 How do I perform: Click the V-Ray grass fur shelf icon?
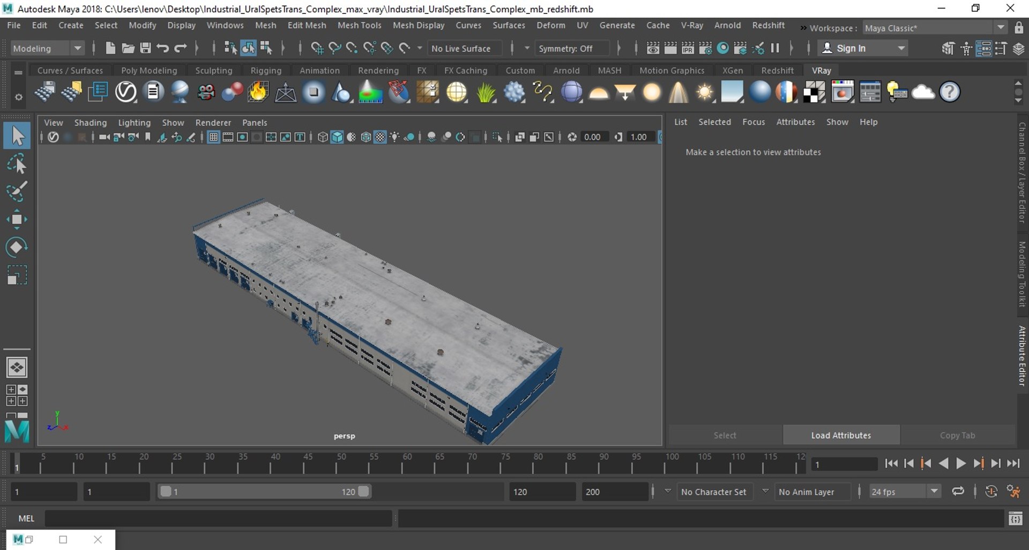pos(486,92)
